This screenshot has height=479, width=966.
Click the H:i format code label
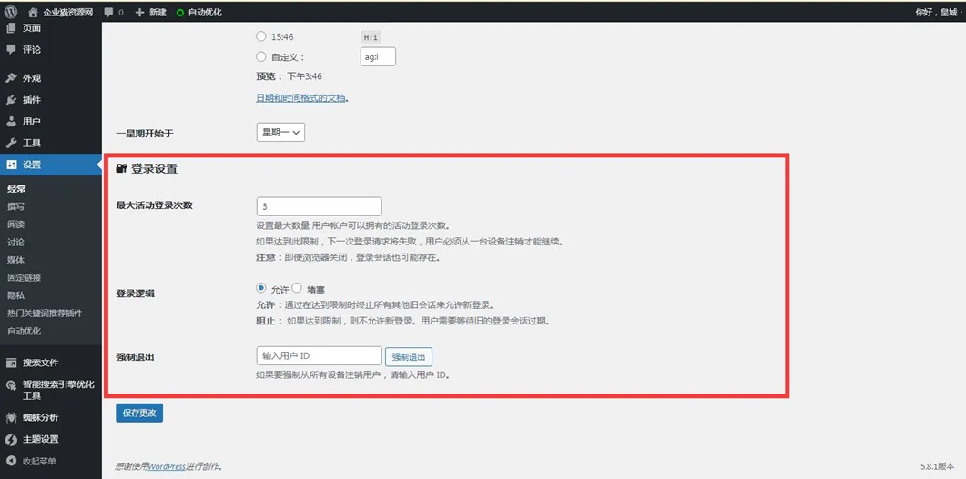click(x=371, y=37)
